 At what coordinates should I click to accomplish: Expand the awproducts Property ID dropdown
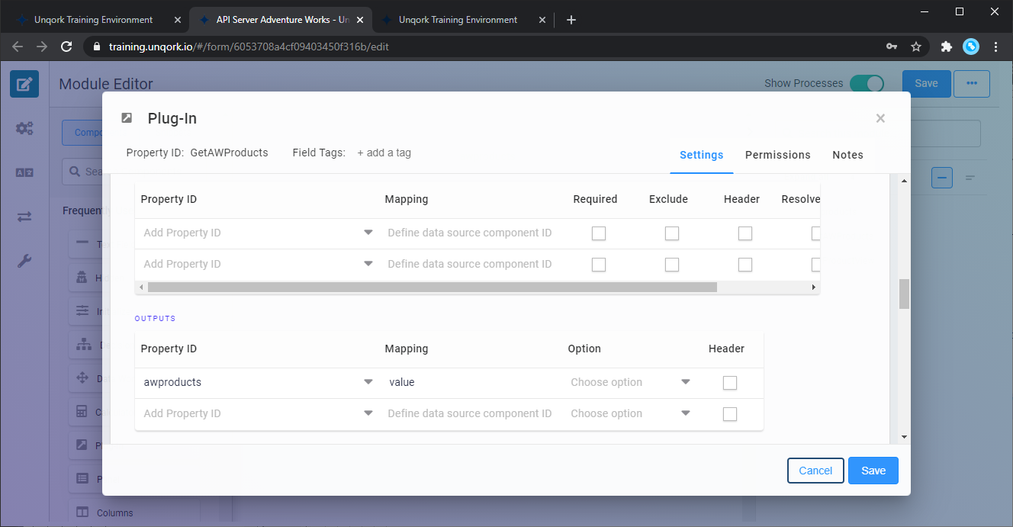tap(368, 382)
